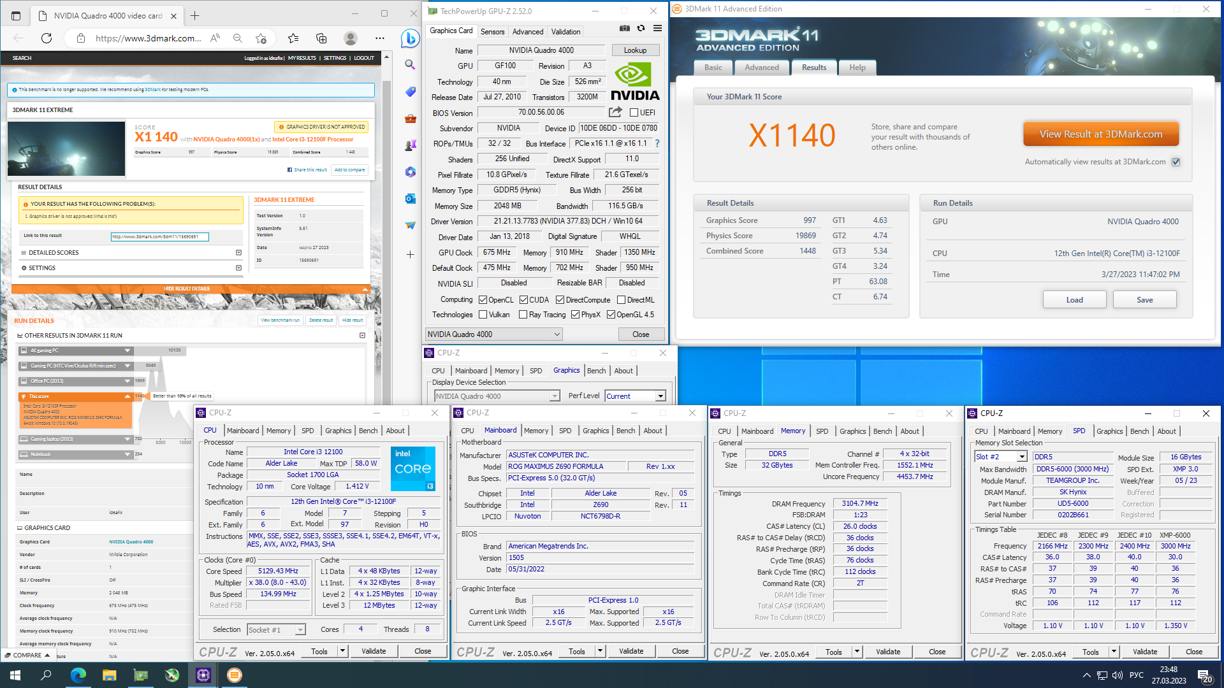Screen dimensions: 1224x688
Task: Reload the 3dmark page in Edge
Action: coord(47,38)
